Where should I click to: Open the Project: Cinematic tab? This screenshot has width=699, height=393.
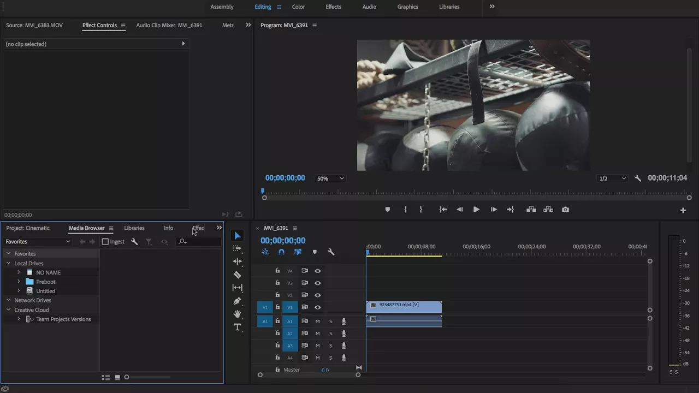(28, 228)
